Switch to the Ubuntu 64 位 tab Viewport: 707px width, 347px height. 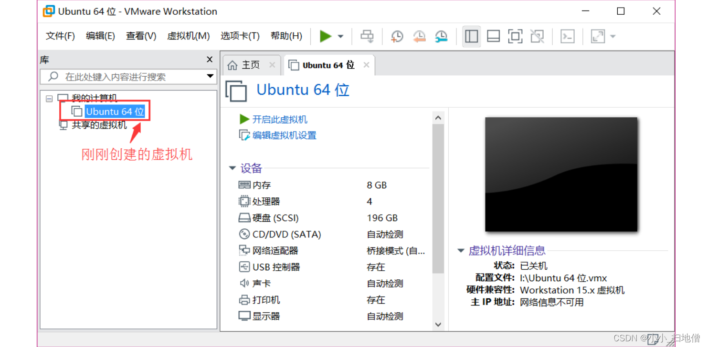point(328,65)
